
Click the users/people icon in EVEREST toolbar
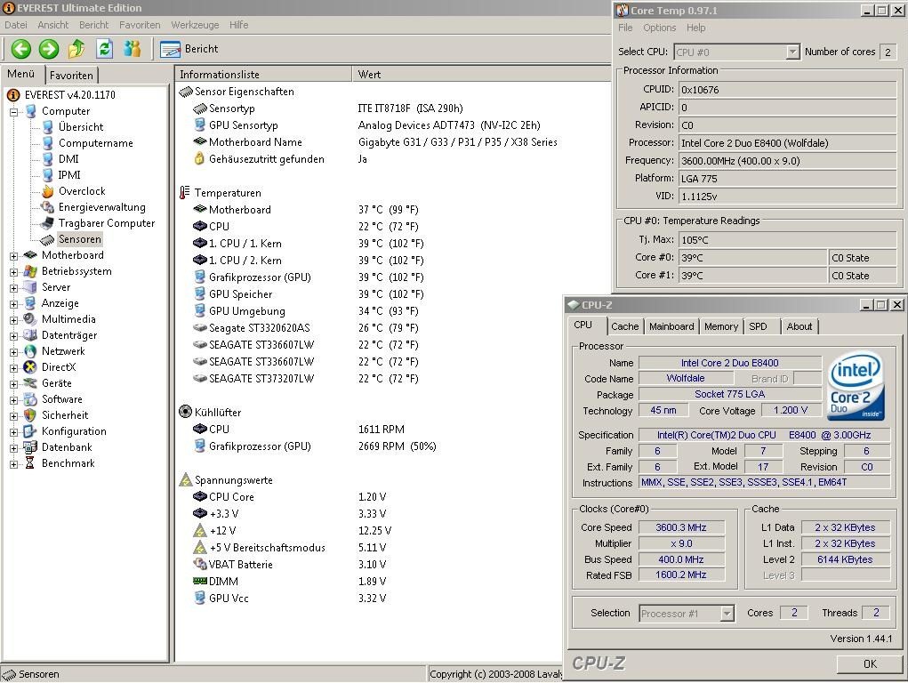coord(132,49)
